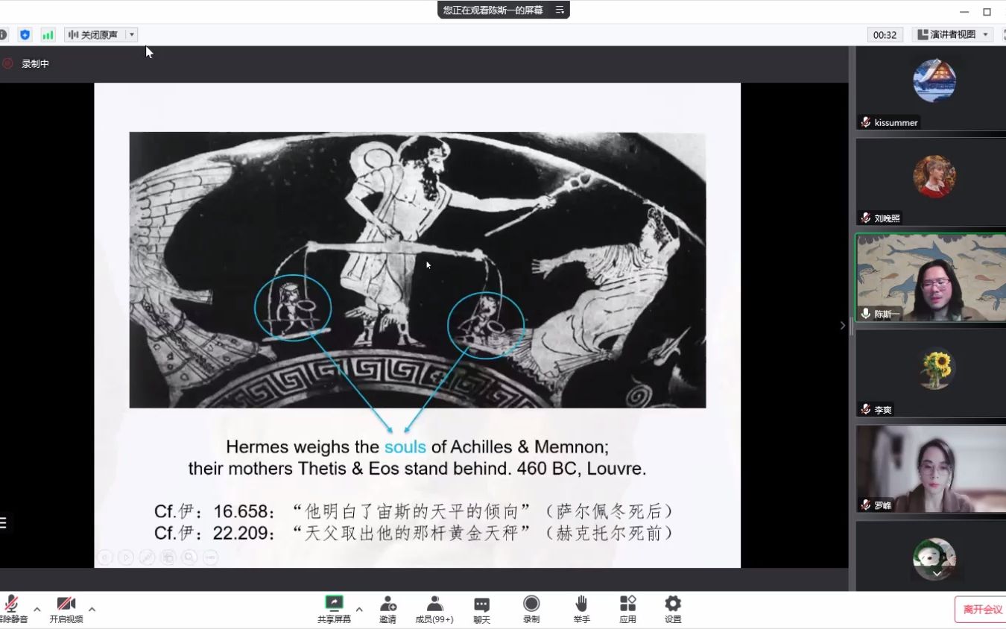This screenshot has width=1006, height=629.
Task: Select the slide pen pointer control
Action: (148, 557)
